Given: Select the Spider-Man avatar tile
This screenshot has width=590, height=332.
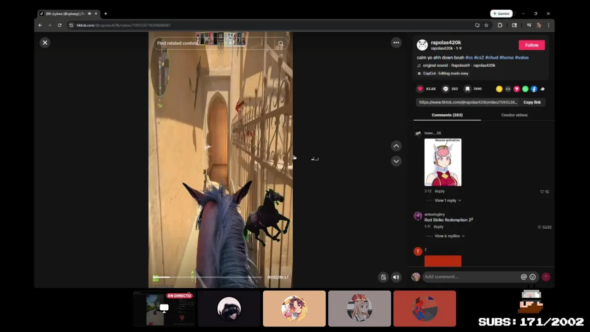Looking at the screenshot, I should (425, 308).
